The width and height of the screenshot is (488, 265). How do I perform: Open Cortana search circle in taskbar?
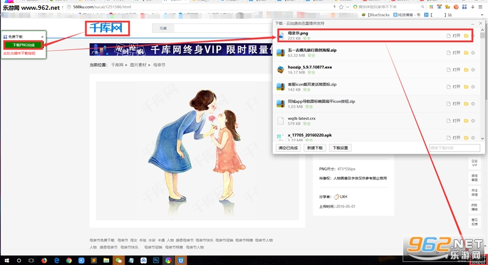click(x=19, y=260)
